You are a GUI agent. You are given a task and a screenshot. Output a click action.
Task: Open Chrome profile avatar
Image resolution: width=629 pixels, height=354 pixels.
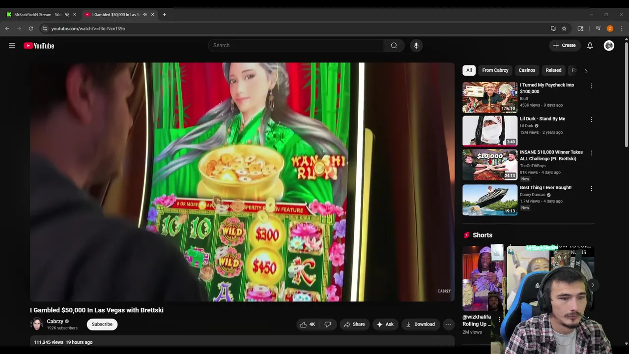(610, 29)
